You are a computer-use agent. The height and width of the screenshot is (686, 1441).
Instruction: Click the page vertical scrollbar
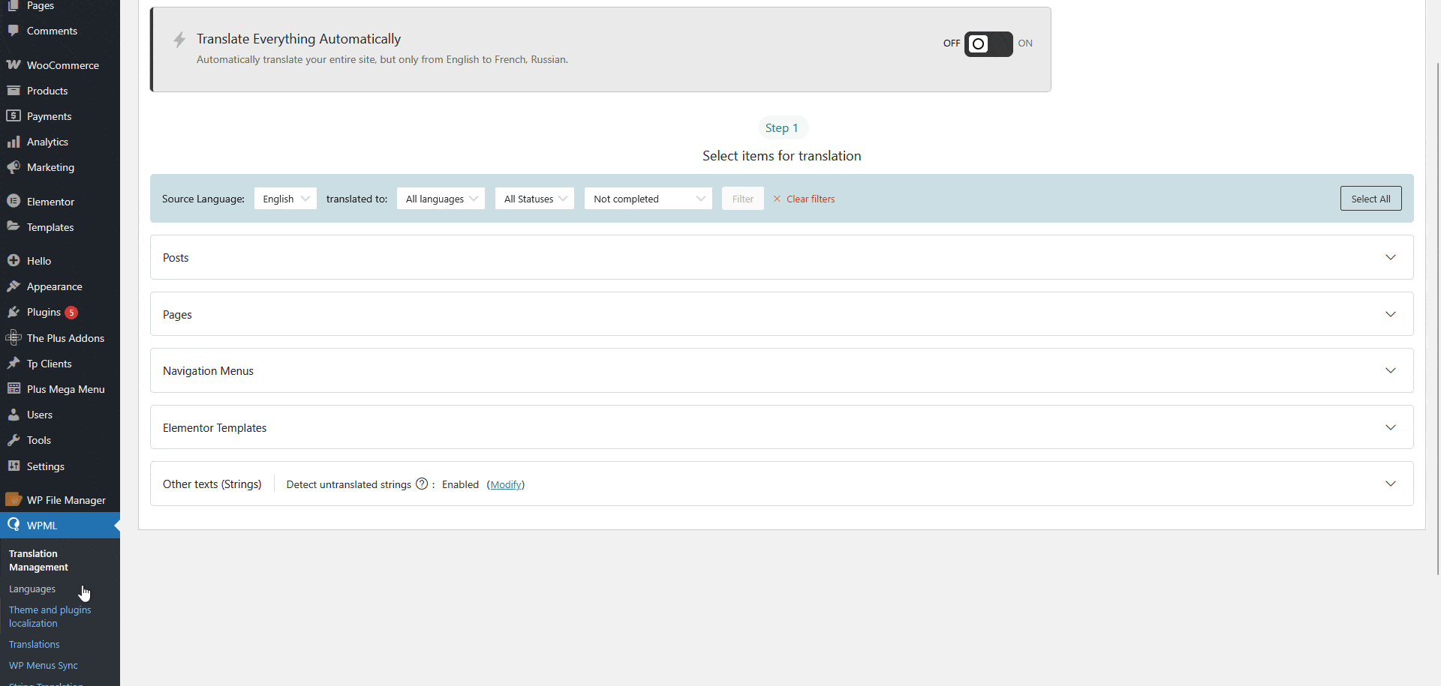pos(1437,300)
